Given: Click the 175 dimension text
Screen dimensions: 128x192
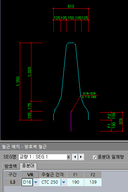Looking at the screenshot, I should coord(29,106).
